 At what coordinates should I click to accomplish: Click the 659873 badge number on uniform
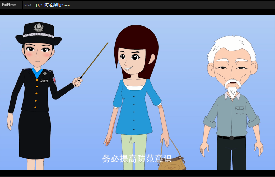coord(44,81)
